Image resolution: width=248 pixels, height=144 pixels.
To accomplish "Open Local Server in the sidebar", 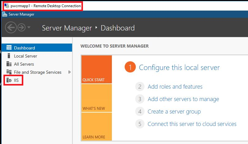I will coord(25,56).
